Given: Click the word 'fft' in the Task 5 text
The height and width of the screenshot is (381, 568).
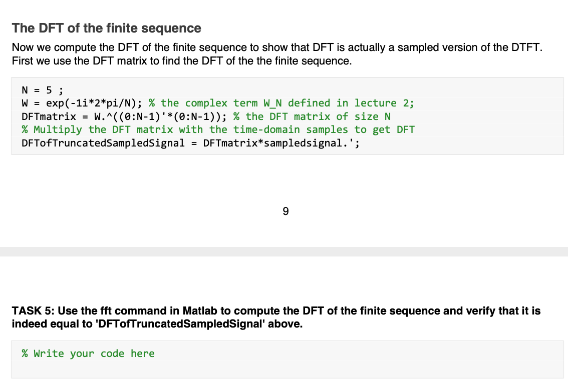Looking at the screenshot, I should (x=104, y=311).
